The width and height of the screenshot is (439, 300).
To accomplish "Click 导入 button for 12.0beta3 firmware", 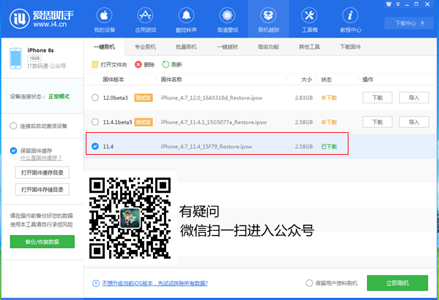I will point(414,97).
